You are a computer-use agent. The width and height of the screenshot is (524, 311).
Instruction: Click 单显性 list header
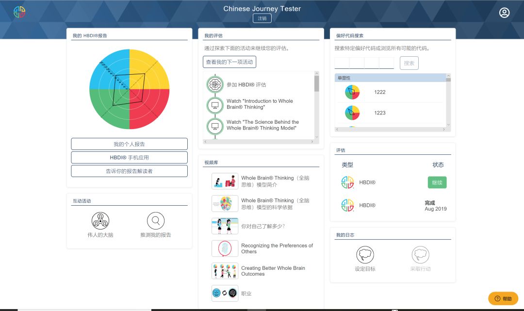[390, 78]
